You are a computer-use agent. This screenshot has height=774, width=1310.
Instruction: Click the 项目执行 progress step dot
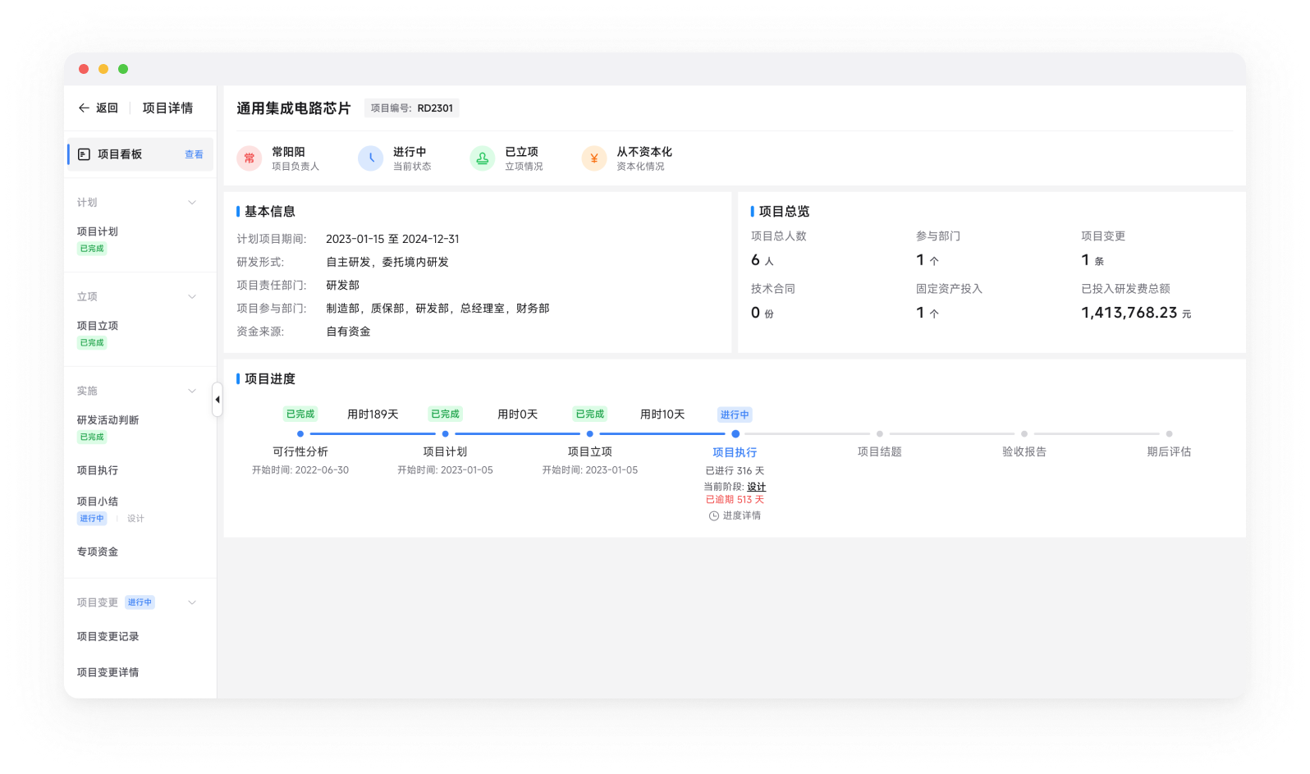point(735,433)
